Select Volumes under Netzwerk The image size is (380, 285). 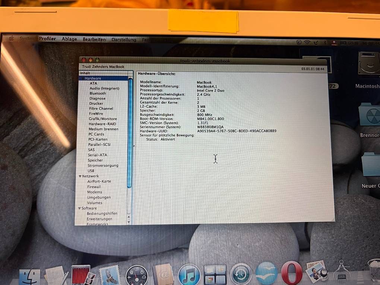[x=95, y=203]
